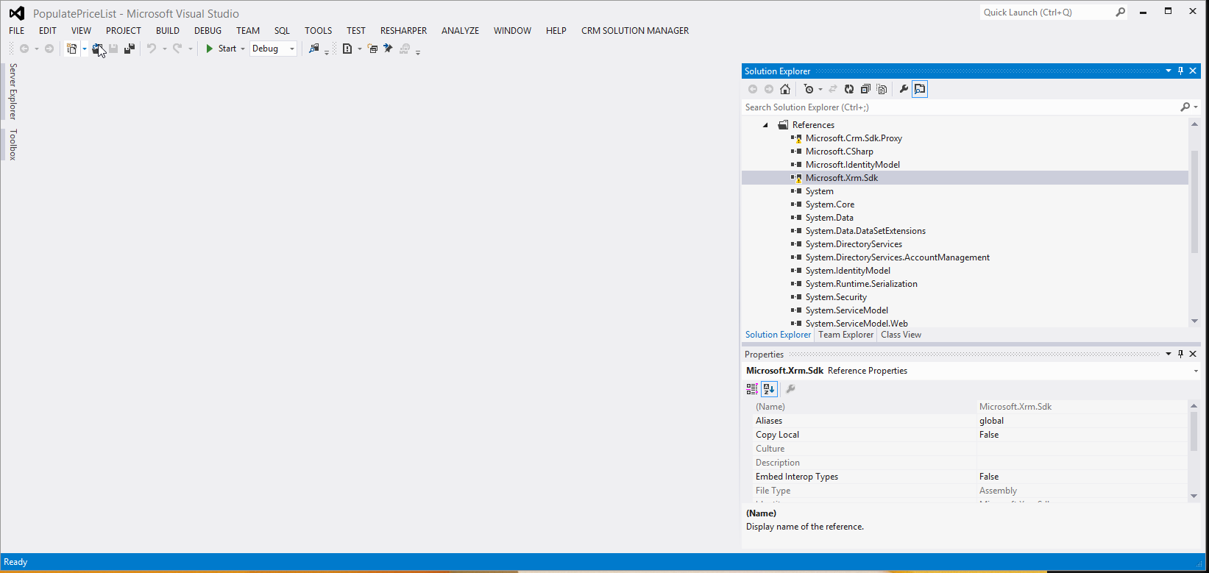
Task: Toggle Categorized view in Properties panel
Action: click(x=752, y=388)
